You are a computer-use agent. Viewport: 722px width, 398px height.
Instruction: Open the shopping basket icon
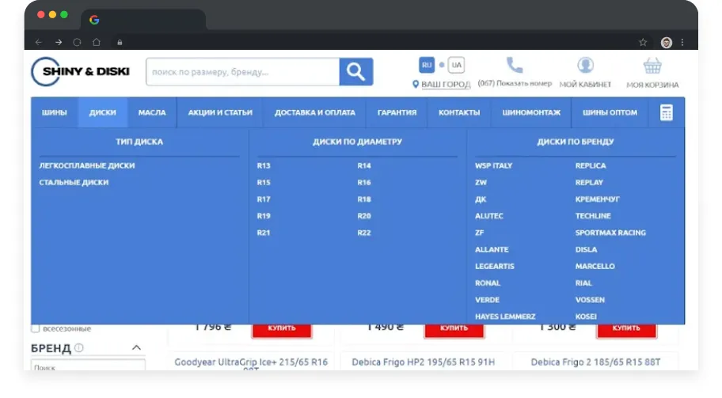coord(652,66)
